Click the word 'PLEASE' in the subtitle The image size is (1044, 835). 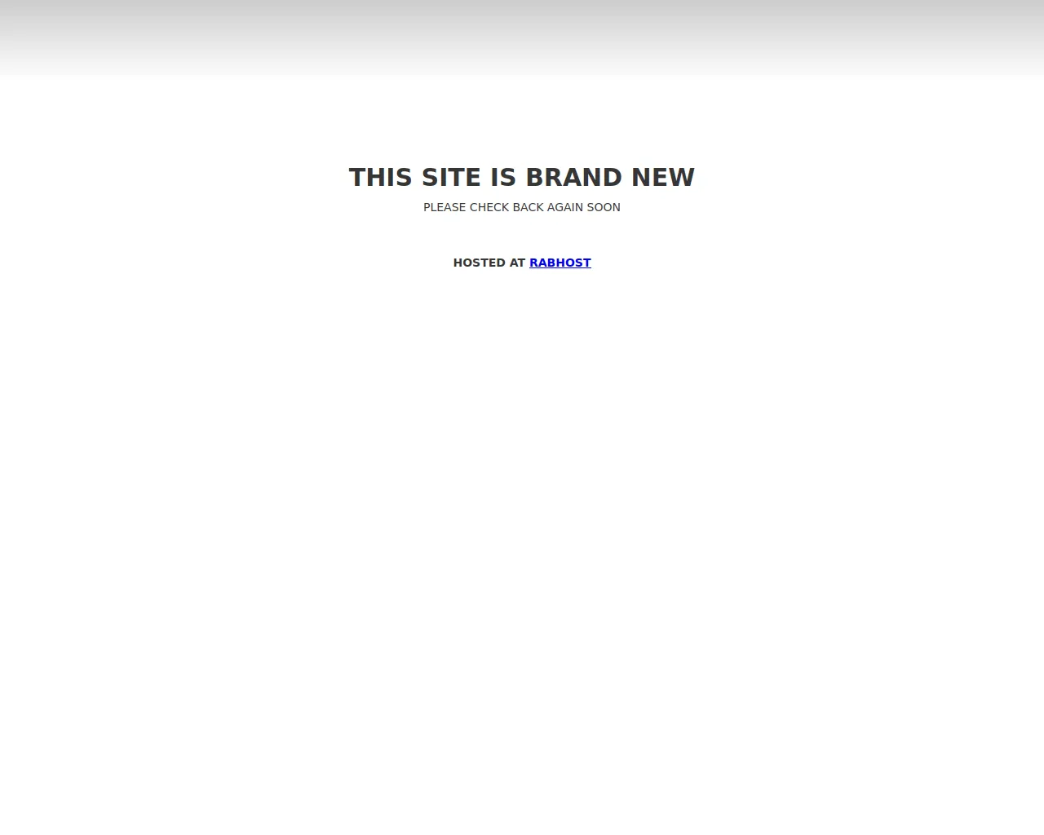[445, 207]
